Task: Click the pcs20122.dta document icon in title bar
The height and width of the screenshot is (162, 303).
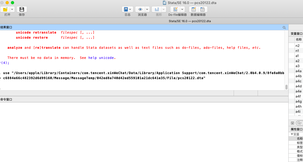Action: (165, 3)
